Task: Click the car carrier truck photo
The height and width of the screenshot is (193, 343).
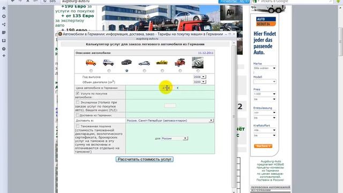Action: [161, 18]
